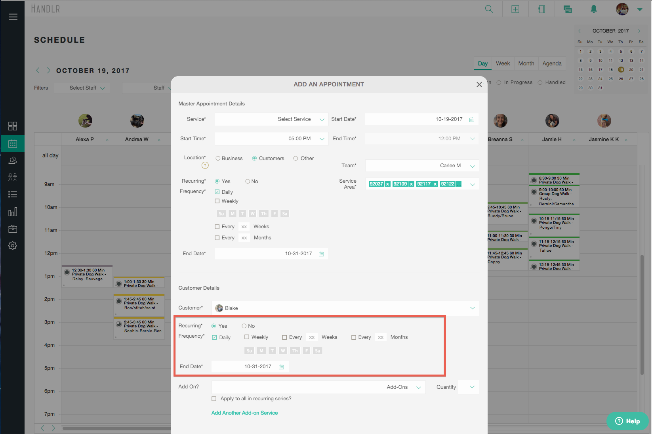Click the green Help button
The width and height of the screenshot is (652, 434).
pos(627,421)
